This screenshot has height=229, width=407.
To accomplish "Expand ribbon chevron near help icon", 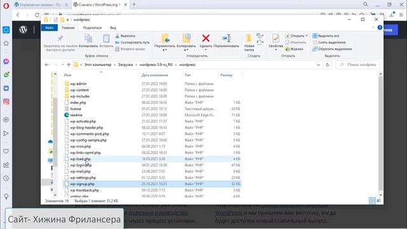I will pyautogui.click(x=373, y=27).
